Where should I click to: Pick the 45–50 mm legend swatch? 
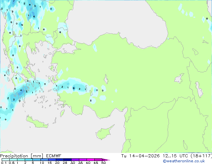[98, 160]
